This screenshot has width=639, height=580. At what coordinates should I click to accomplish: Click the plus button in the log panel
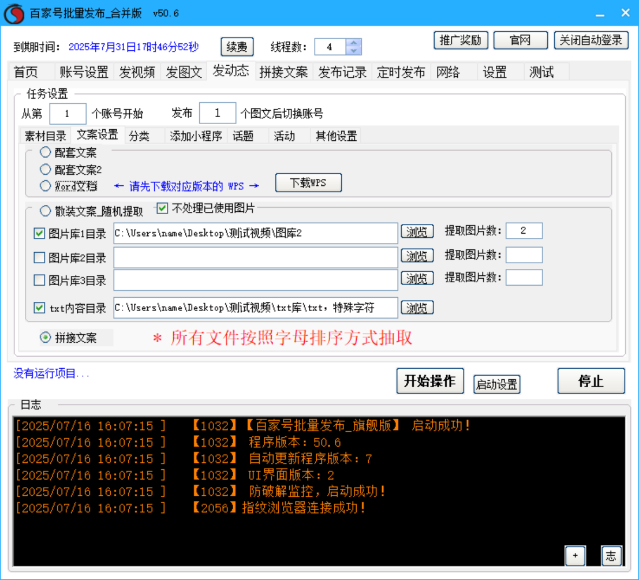(x=575, y=556)
